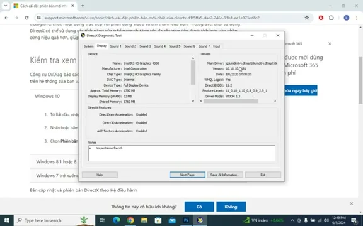Click the Drivers list scroll left arrow

pyautogui.click(x=201, y=101)
